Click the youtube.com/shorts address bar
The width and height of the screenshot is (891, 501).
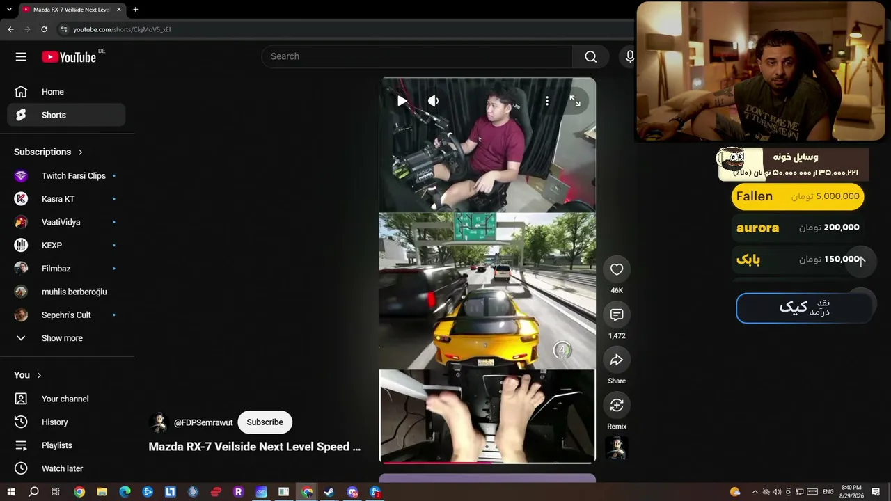point(122,29)
